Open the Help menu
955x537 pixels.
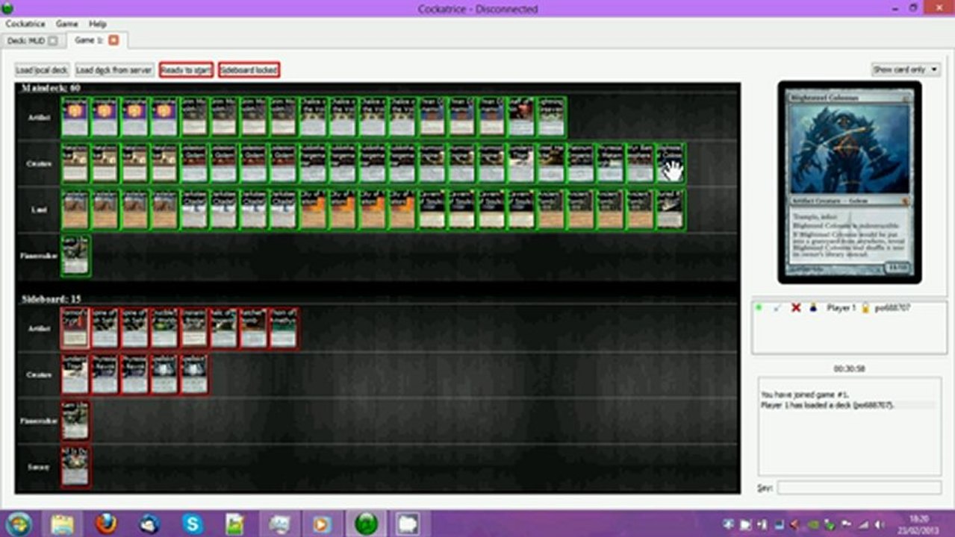[x=98, y=24]
